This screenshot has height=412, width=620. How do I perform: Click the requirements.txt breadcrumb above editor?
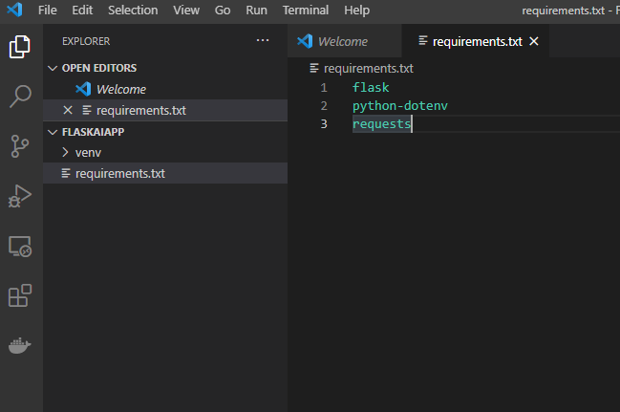[x=368, y=68]
